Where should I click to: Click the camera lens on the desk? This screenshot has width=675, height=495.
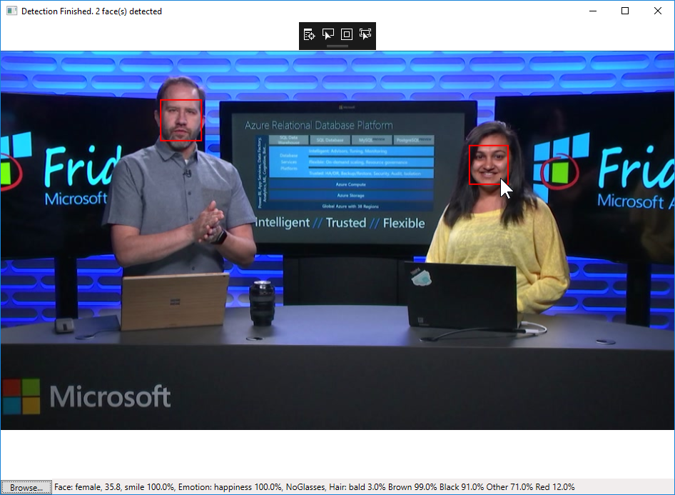(x=262, y=303)
